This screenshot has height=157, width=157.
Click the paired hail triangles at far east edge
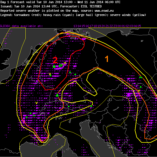coord(141,77)
